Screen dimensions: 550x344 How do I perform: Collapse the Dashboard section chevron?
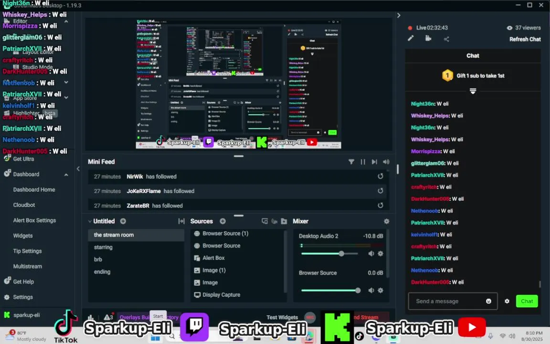[66, 174]
